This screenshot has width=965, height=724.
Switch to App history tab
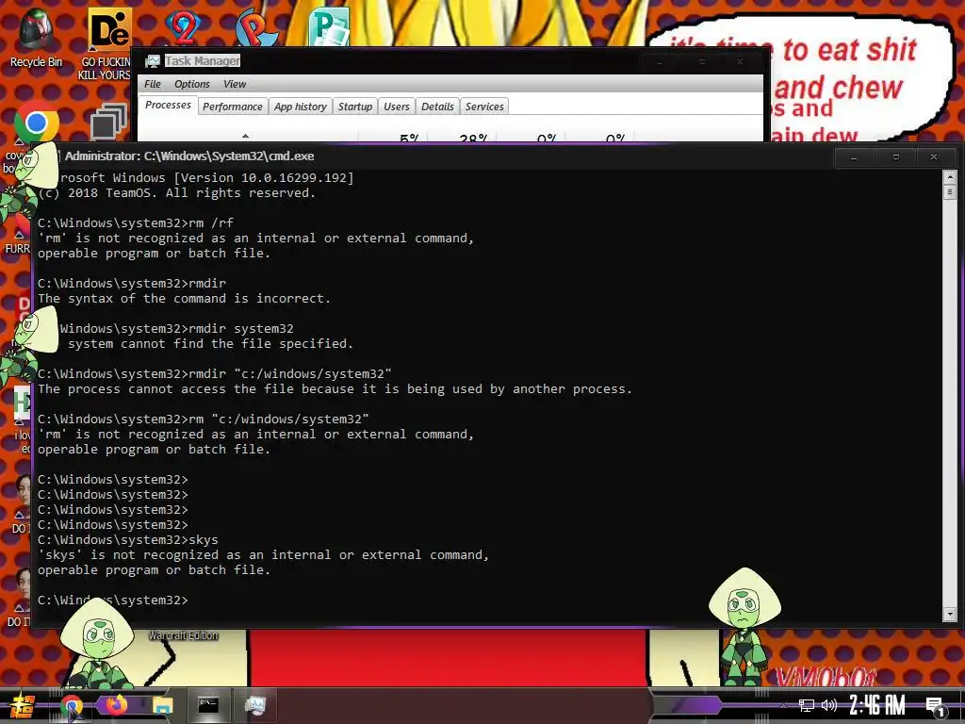tap(301, 107)
